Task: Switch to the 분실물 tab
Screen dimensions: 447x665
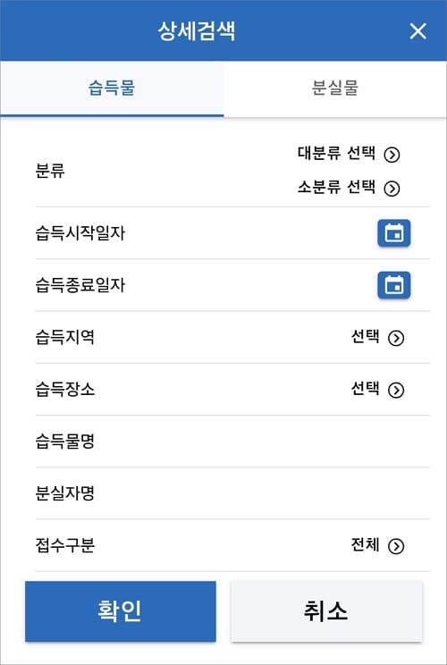Action: 335,88
